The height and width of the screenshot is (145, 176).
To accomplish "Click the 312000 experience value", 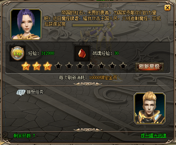I will 48,53.
